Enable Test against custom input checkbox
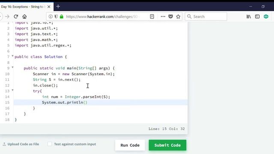The height and width of the screenshot is (154, 274). point(50,144)
